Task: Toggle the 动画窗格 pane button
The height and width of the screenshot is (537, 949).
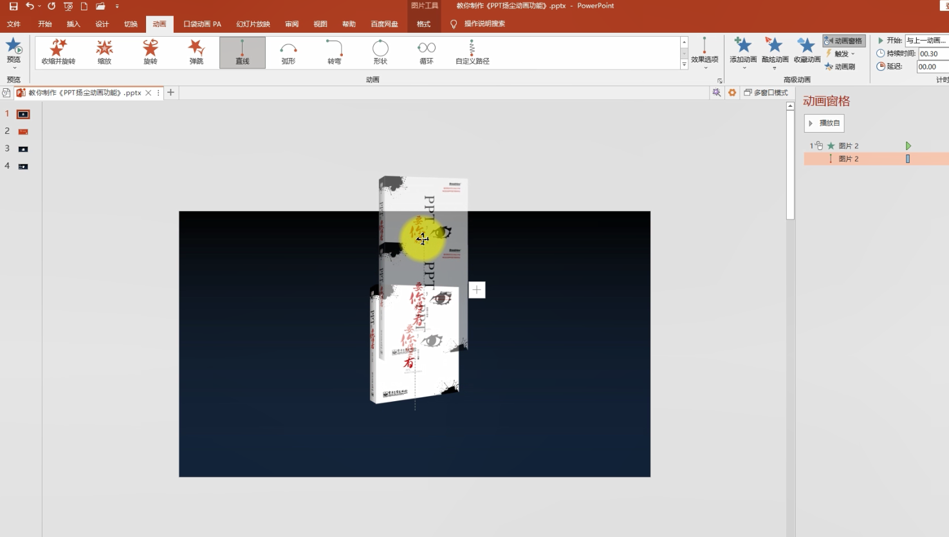Action: click(843, 41)
